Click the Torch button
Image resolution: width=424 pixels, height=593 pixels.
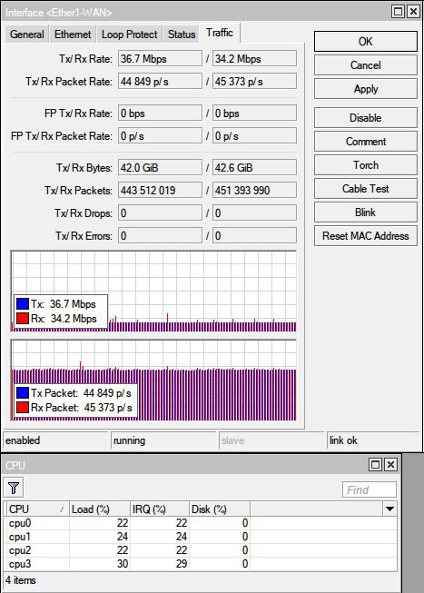[x=366, y=165]
